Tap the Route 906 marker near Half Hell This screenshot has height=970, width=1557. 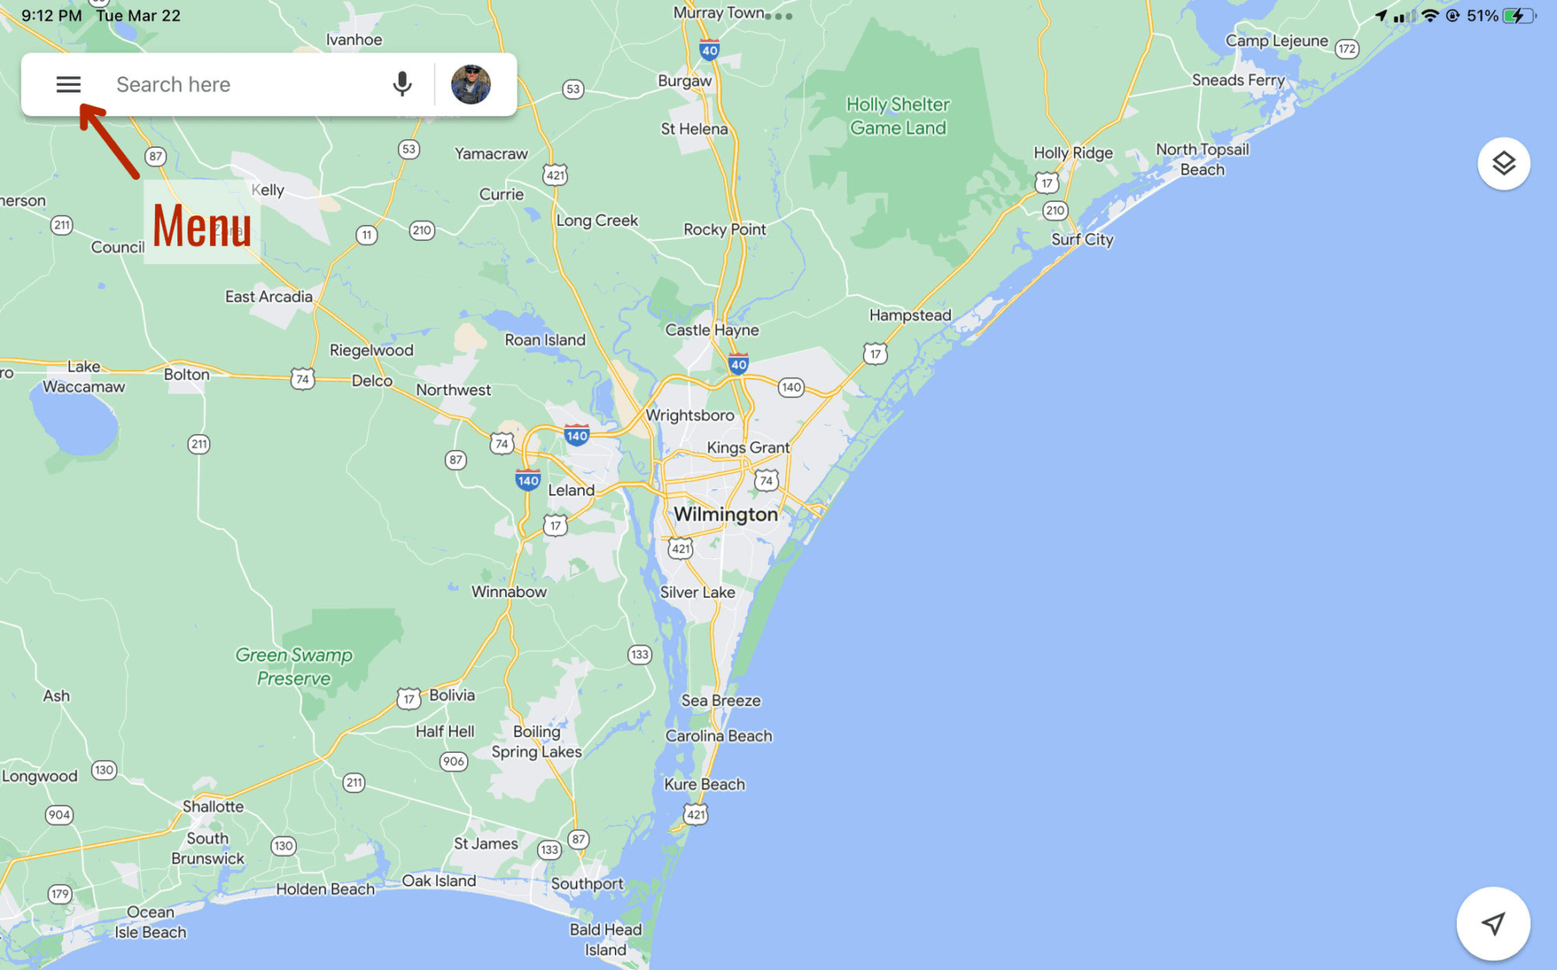[x=453, y=761]
